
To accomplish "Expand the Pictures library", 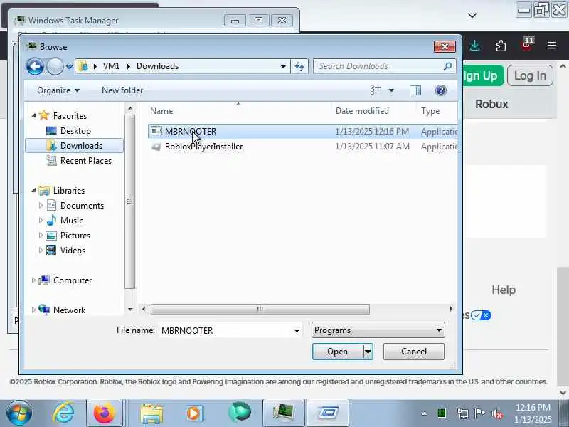I will 41,236.
